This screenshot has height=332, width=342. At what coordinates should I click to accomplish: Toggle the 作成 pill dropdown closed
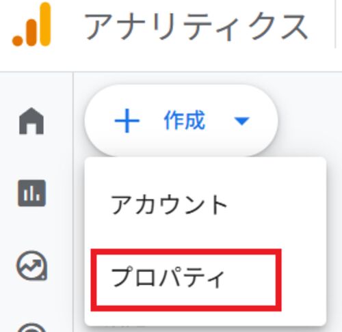[181, 120]
